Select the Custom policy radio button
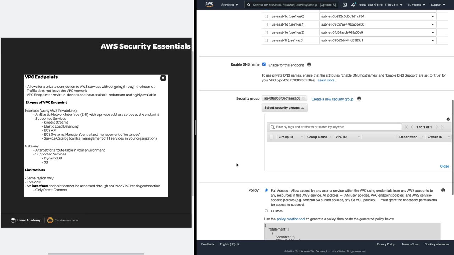 coord(266,211)
